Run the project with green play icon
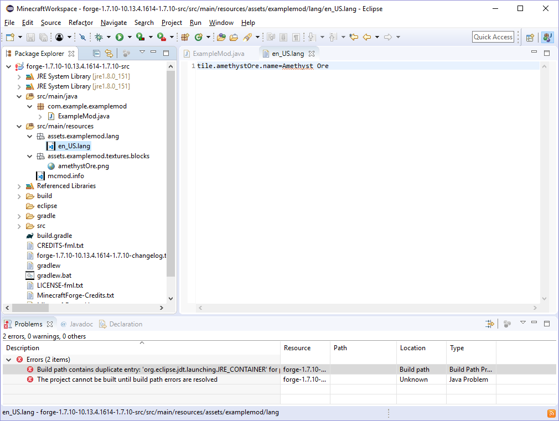Viewport: 559px width, 421px height. pos(120,37)
